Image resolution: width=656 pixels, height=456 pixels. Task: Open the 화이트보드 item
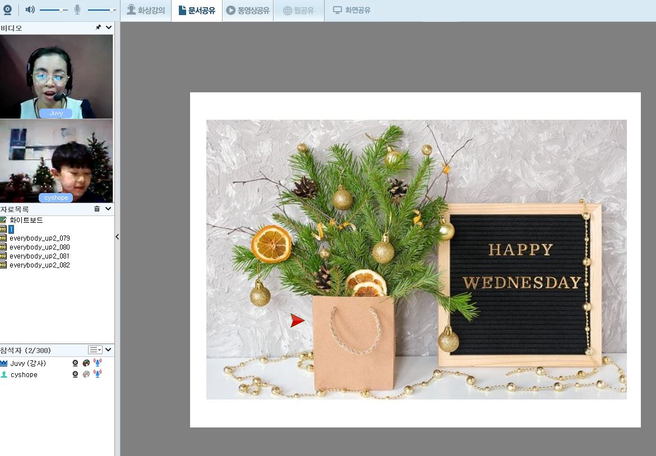tap(26, 220)
